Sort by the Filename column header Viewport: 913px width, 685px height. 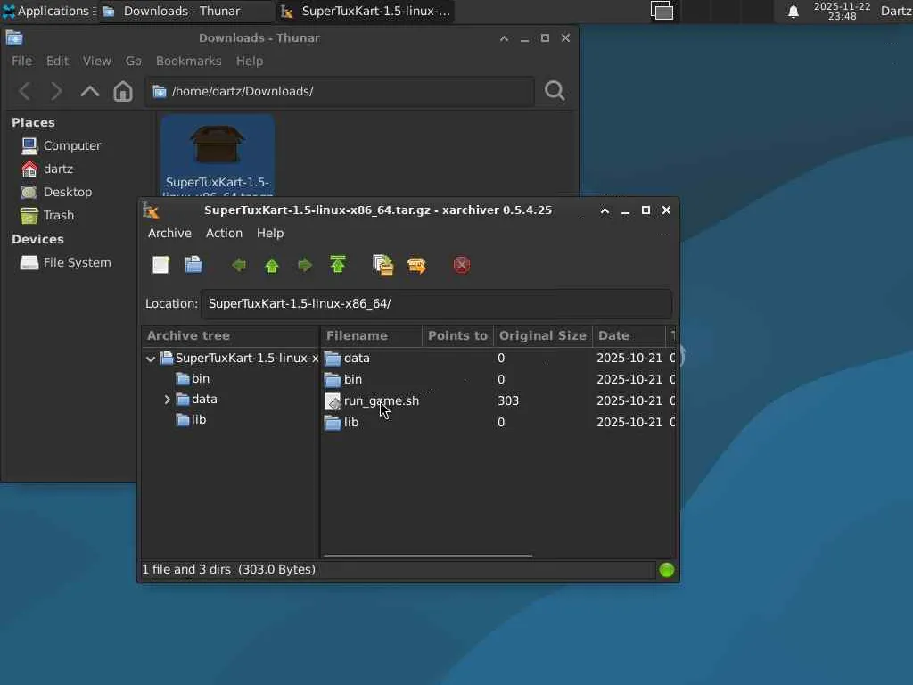coord(371,336)
